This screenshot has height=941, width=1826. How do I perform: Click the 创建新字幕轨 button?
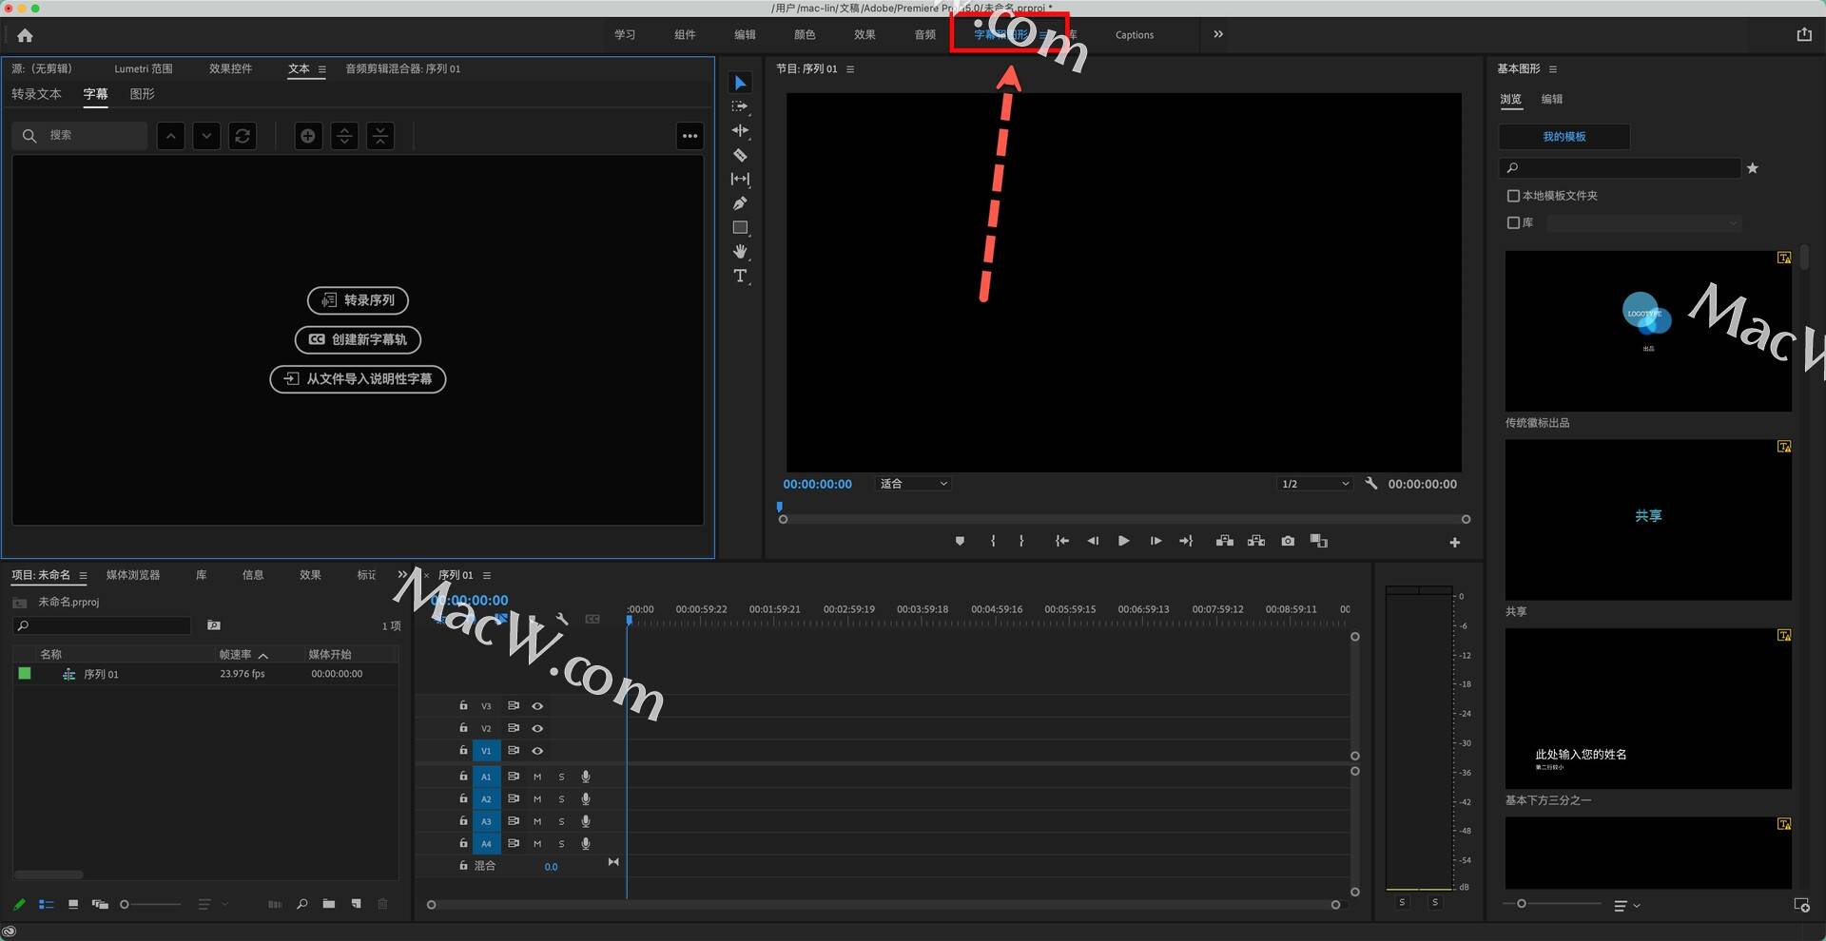pyautogui.click(x=358, y=339)
